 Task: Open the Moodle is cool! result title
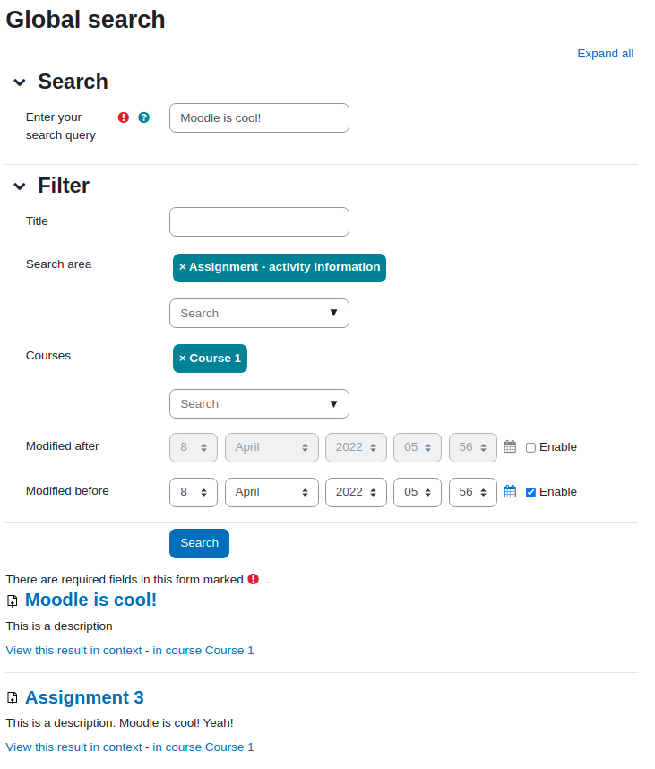point(90,600)
